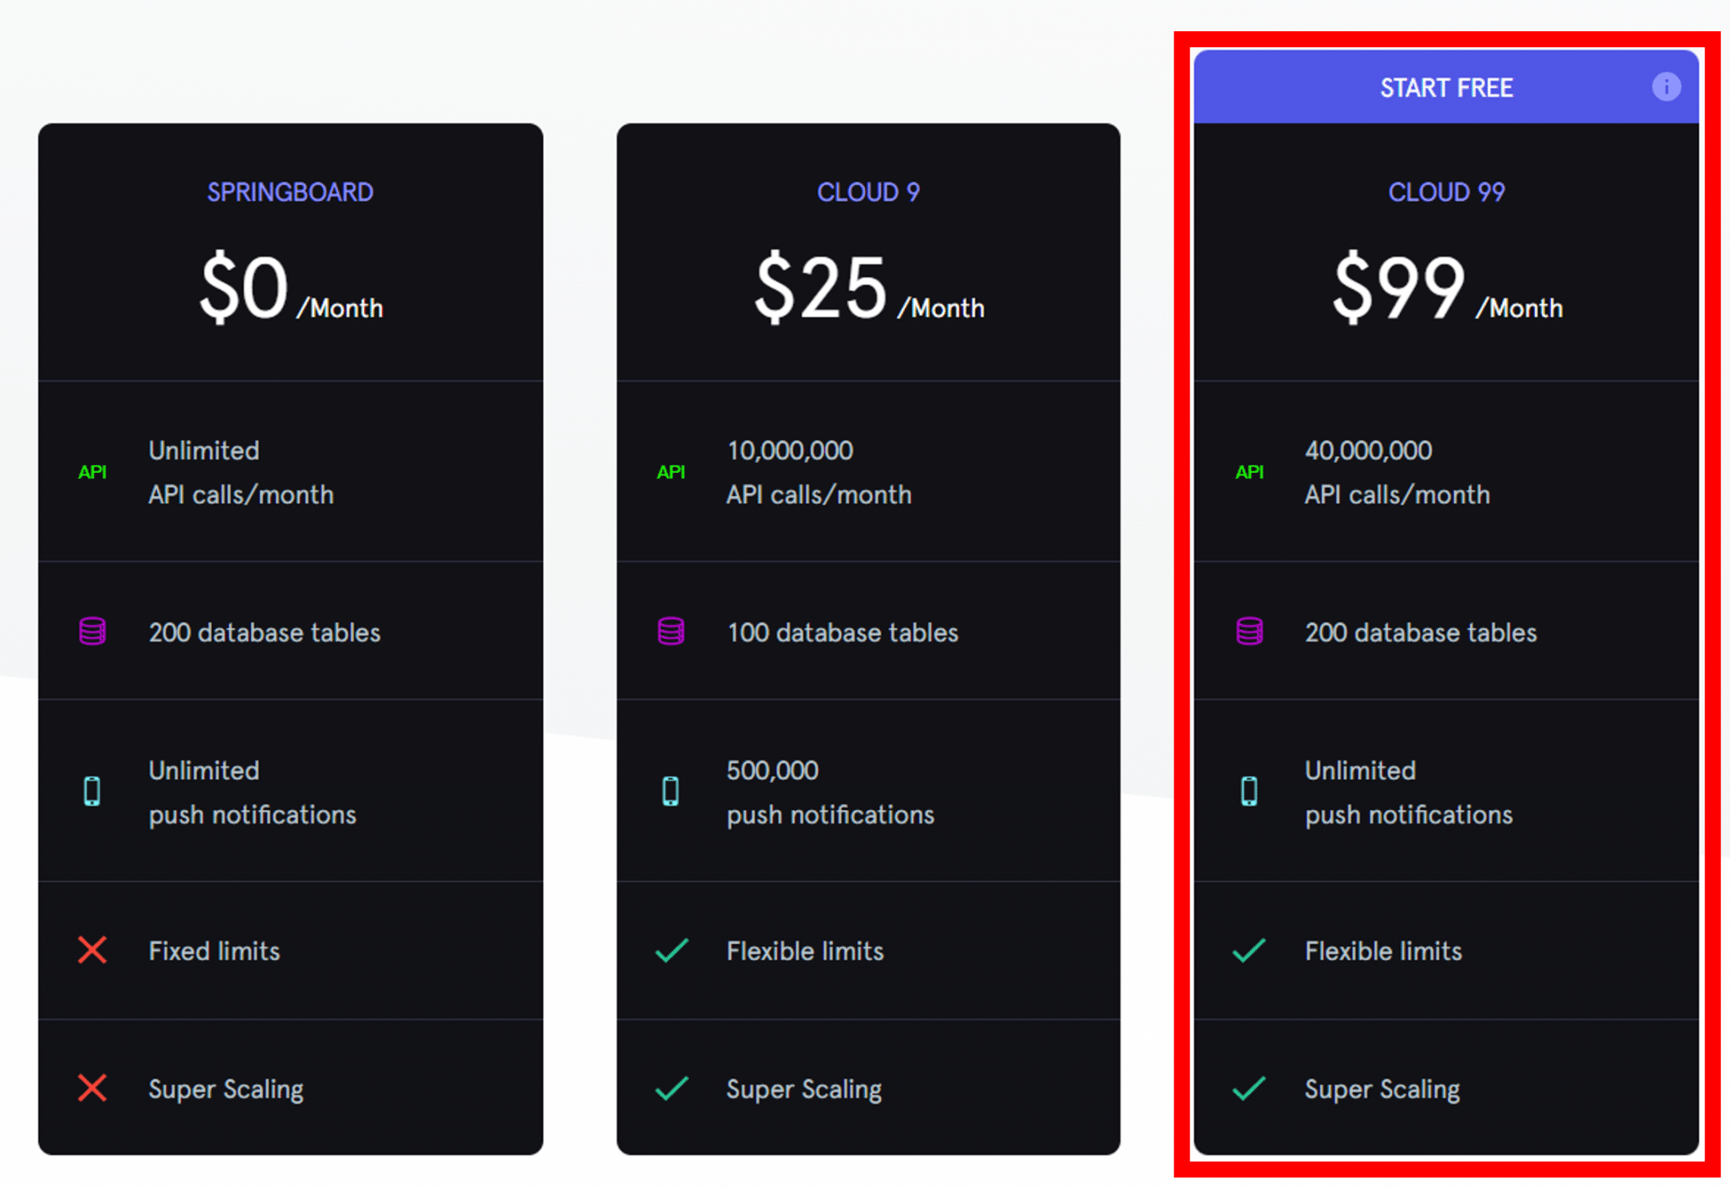
Task: Click the checkmark beside Cloud 99 Super Scaling
Action: point(1249,1089)
